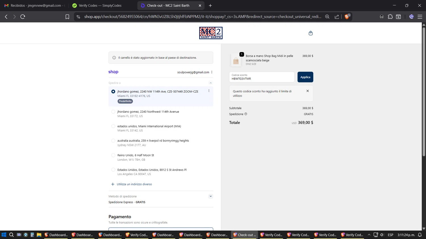Apply the discount code with Applica
426x239 pixels.
[305, 77]
